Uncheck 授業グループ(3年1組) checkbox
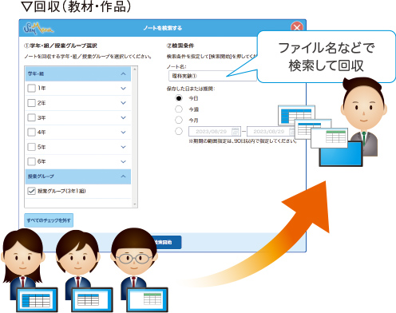Screen dimensions: 396x313 32,191
